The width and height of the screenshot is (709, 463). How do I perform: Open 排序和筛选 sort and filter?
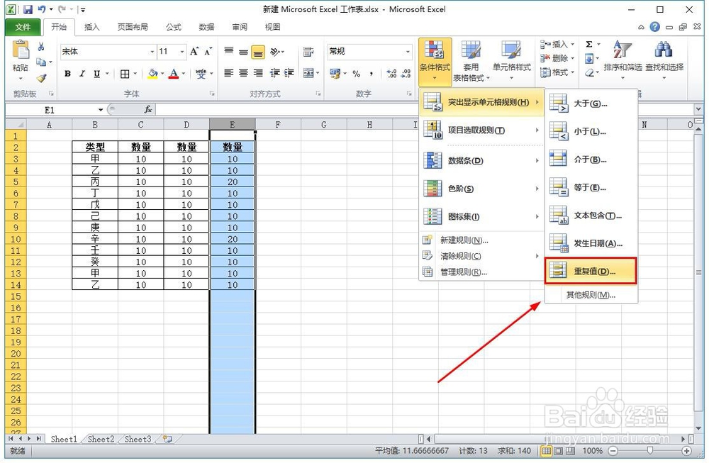click(x=623, y=59)
